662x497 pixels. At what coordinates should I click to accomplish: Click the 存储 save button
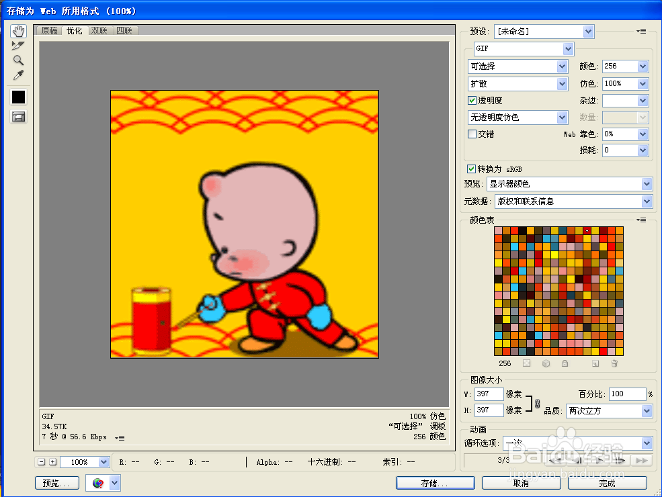tap(434, 483)
